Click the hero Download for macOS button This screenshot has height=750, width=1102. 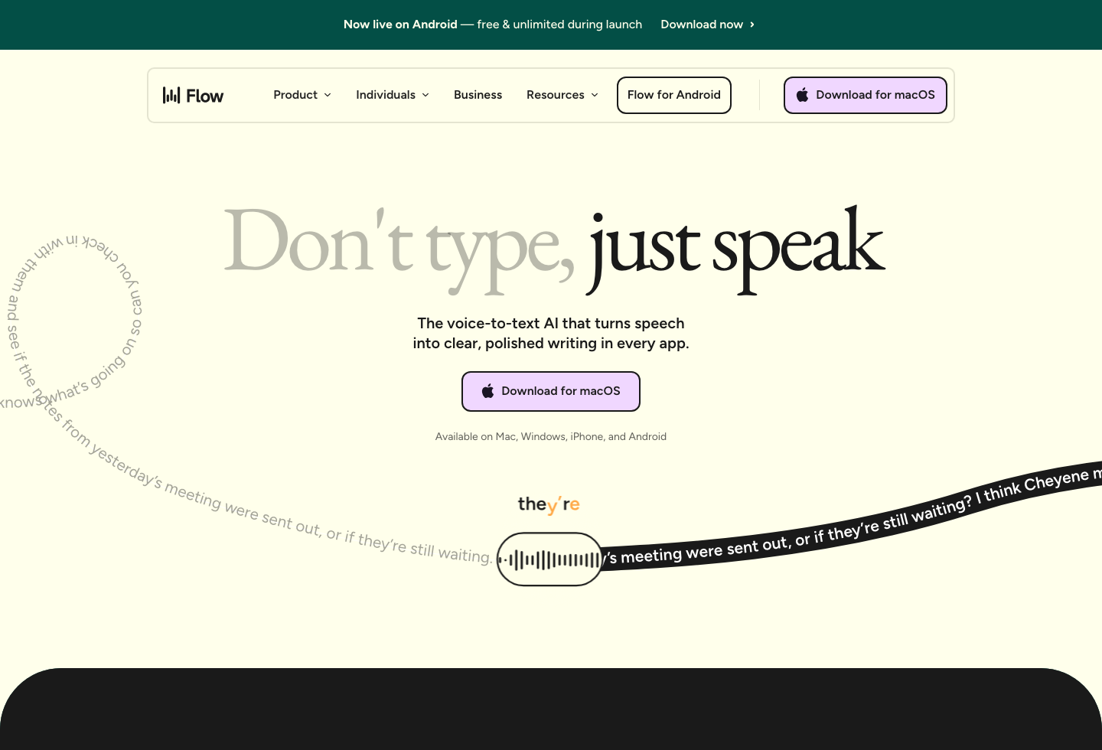[550, 391]
